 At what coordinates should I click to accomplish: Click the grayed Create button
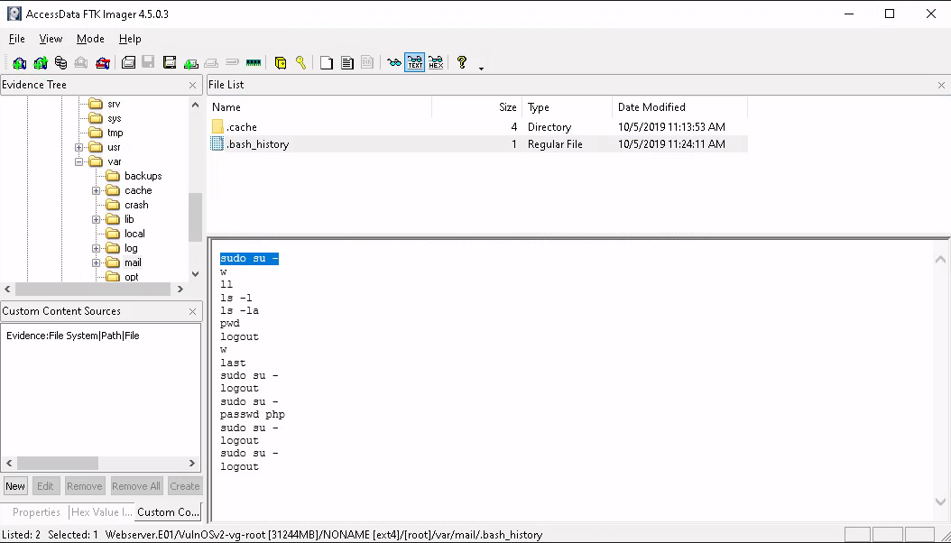(x=184, y=486)
